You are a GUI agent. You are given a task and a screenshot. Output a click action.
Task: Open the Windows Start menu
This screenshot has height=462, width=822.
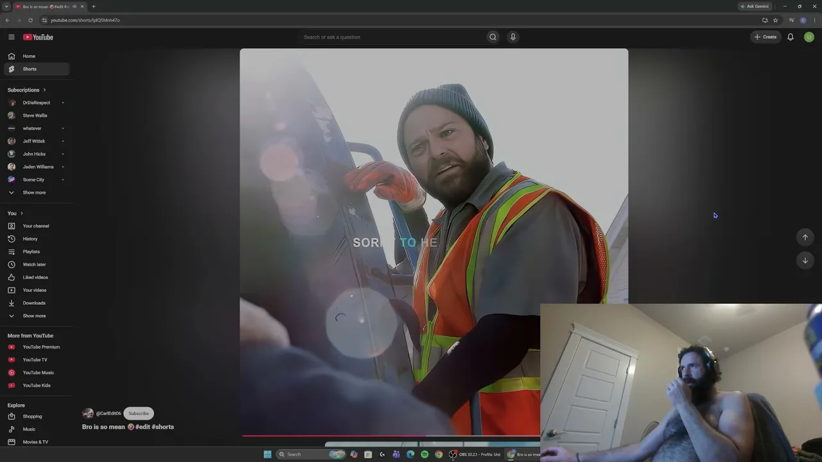coord(267,454)
